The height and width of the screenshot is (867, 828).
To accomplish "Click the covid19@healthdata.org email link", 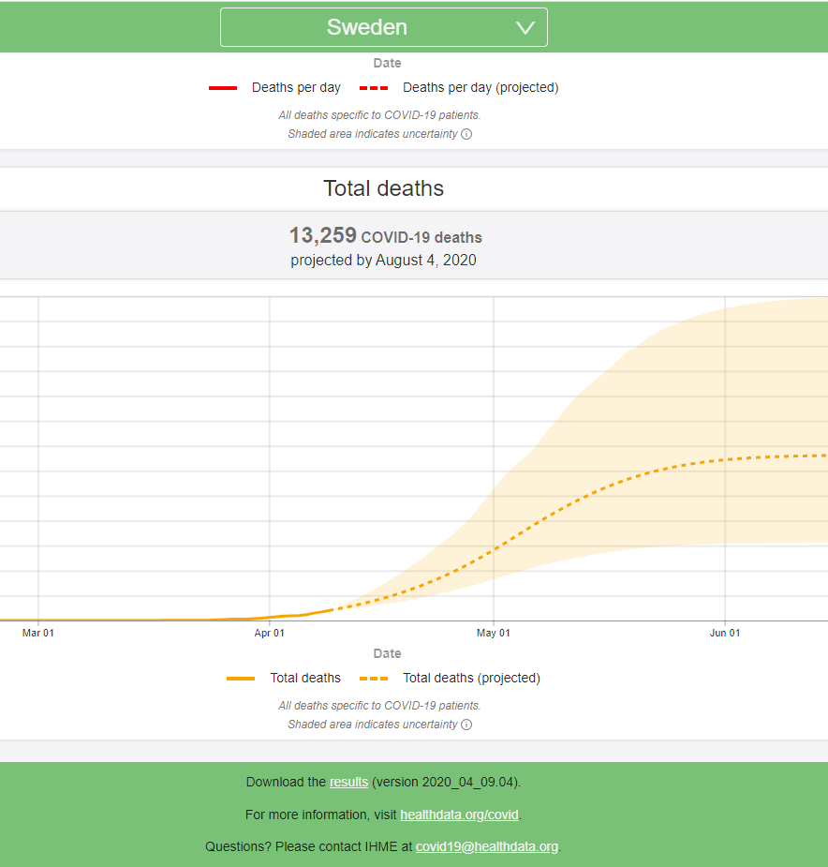I will 487,846.
